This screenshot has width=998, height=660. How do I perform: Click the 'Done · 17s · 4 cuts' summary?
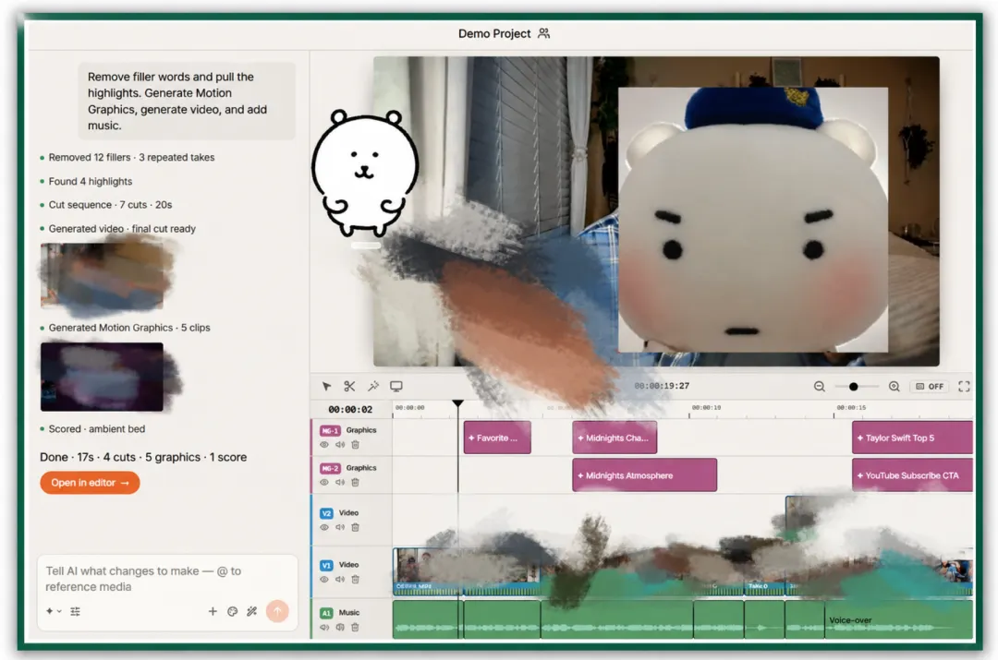click(x=143, y=457)
